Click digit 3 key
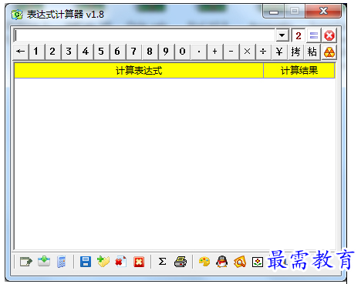Image resolution: width=361 pixels, height=284 pixels. click(69, 52)
